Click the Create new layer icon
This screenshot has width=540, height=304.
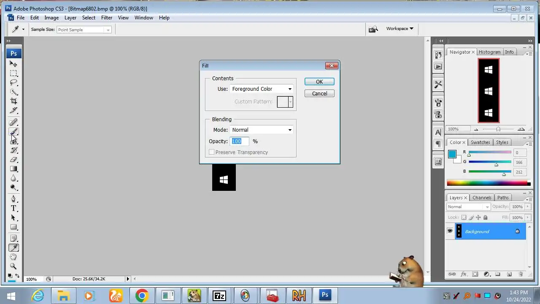click(509, 274)
